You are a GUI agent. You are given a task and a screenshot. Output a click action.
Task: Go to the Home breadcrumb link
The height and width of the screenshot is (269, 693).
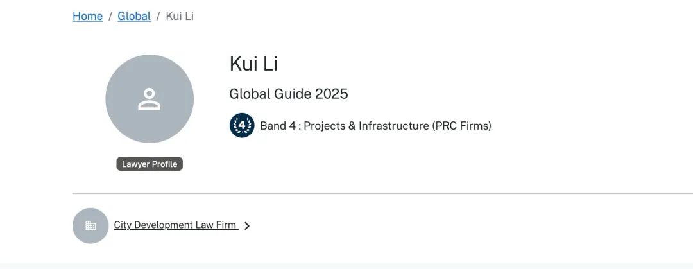point(87,16)
